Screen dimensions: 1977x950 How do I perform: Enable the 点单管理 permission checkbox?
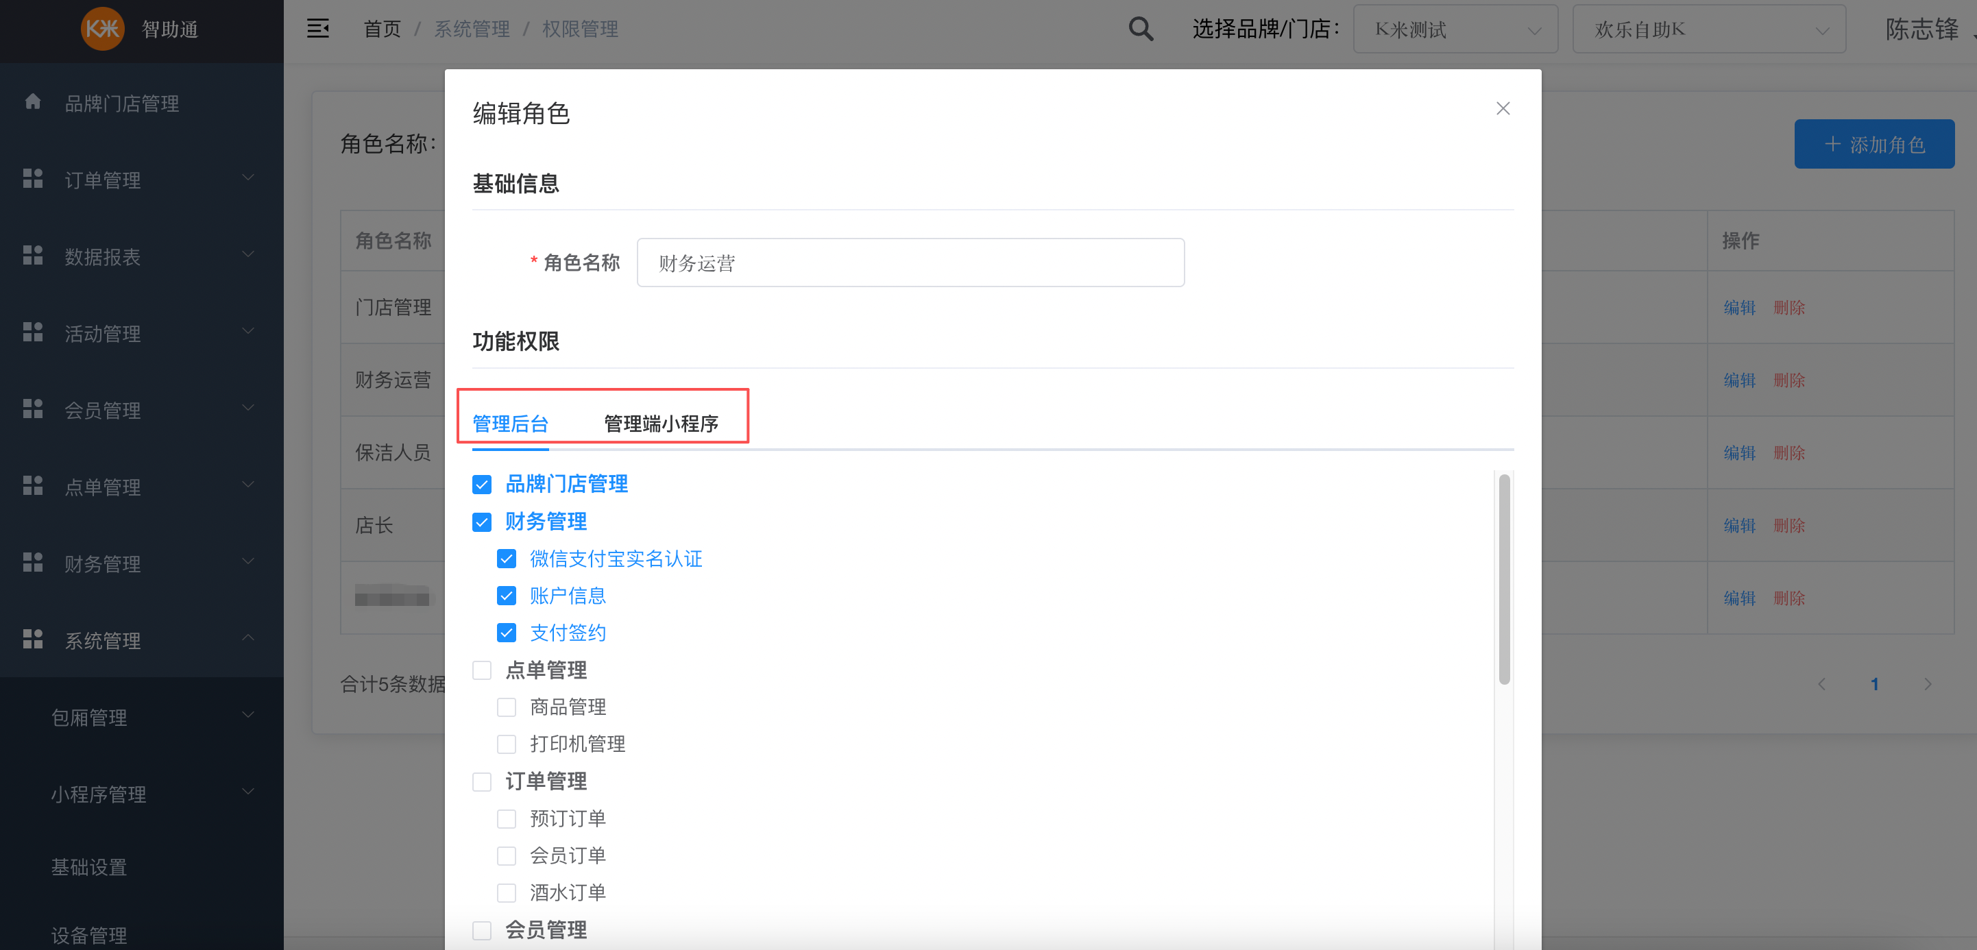481,670
